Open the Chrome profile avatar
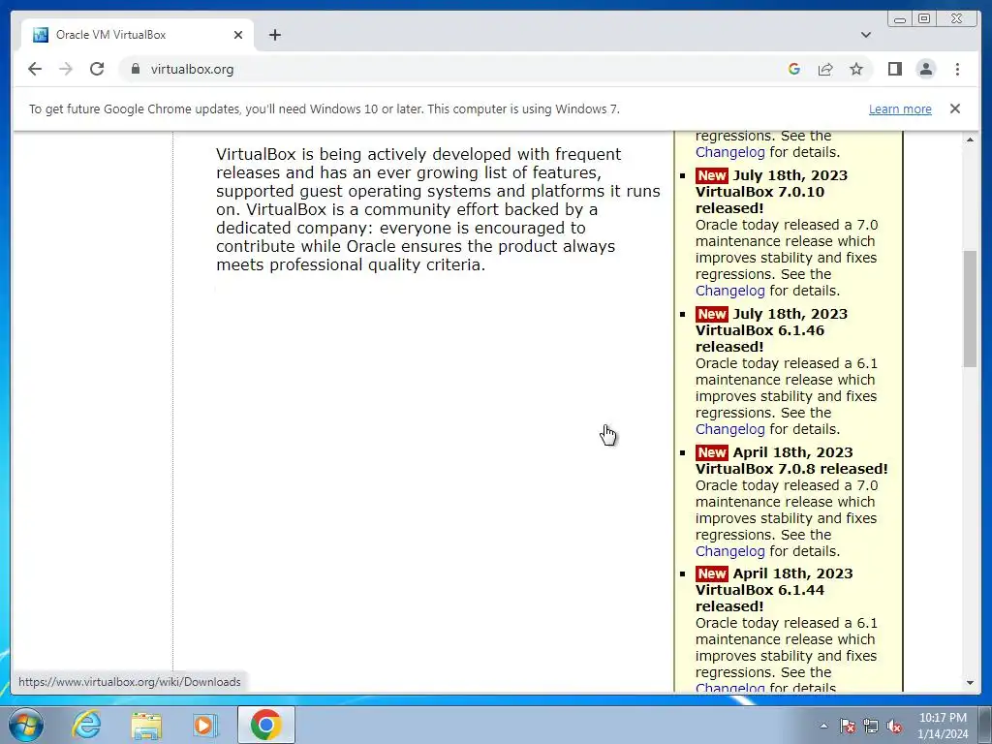 click(925, 69)
